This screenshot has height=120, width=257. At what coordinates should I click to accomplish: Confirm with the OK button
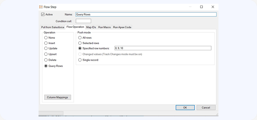pos(185,107)
